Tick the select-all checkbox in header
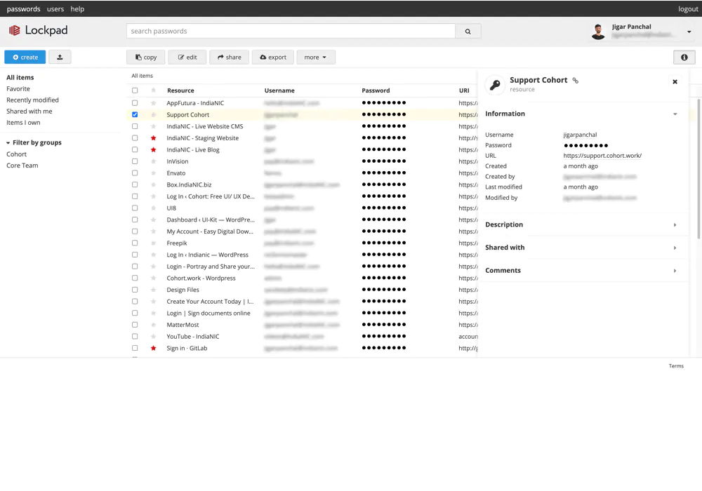The image size is (702, 491). pyautogui.click(x=135, y=90)
